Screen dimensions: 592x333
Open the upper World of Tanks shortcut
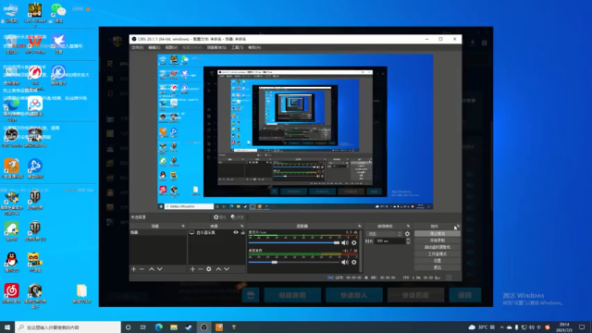pyautogui.click(x=35, y=200)
